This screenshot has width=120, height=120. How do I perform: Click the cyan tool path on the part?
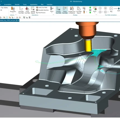(97, 53)
